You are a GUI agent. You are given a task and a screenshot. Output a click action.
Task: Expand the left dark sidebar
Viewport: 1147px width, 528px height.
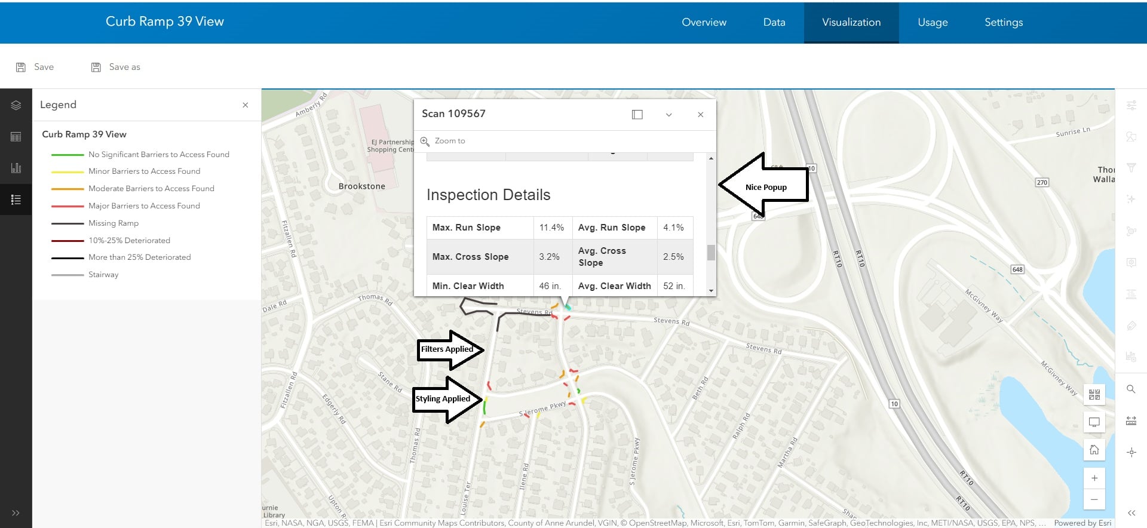16,513
